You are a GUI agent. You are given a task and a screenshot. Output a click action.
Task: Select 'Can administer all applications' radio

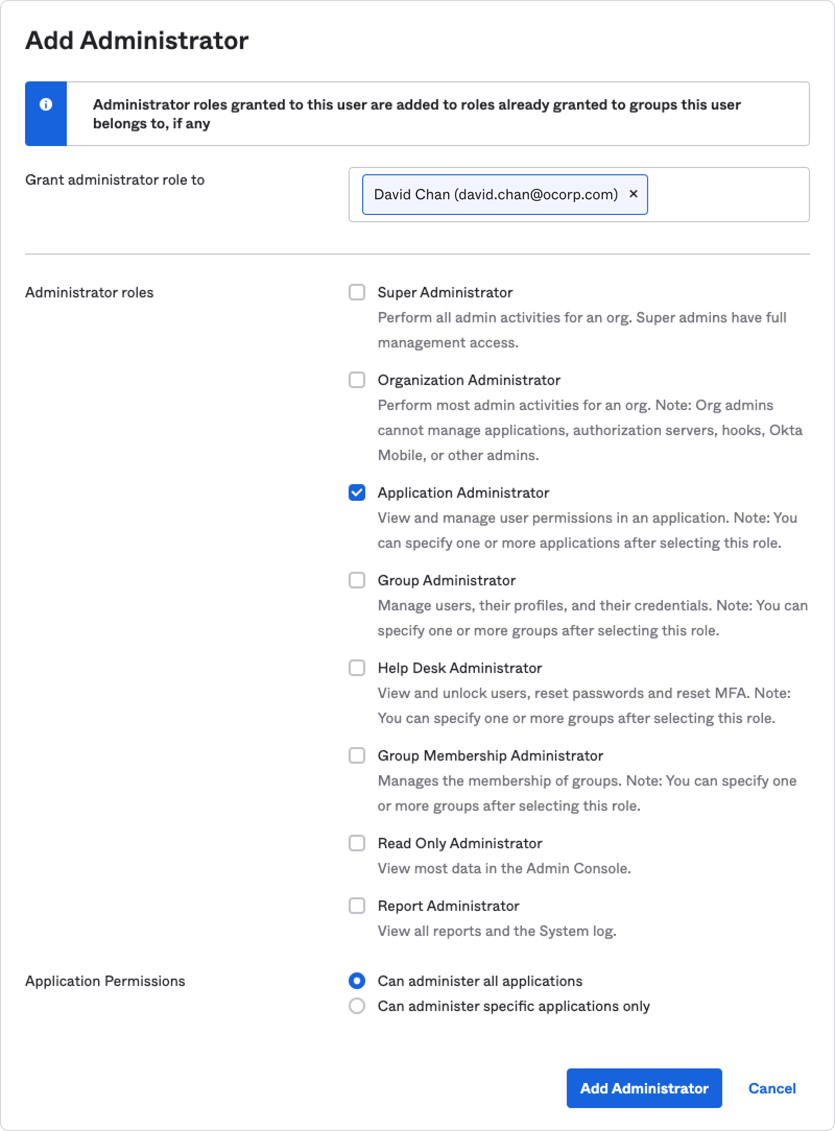357,981
